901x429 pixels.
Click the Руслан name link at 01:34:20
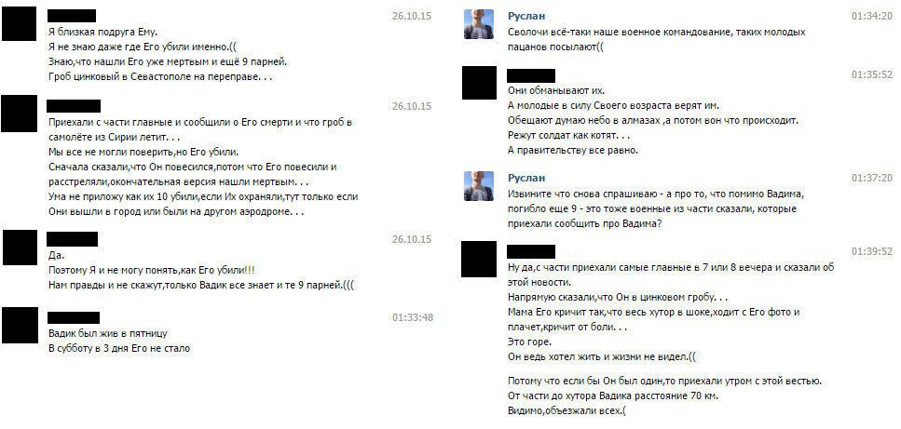click(526, 16)
